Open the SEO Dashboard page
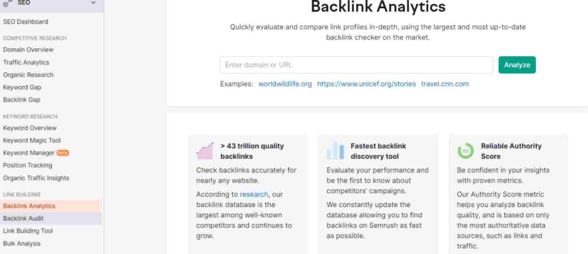588x254 pixels. [25, 22]
